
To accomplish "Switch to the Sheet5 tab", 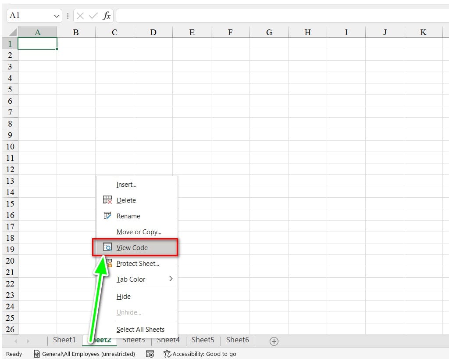I will [x=203, y=340].
